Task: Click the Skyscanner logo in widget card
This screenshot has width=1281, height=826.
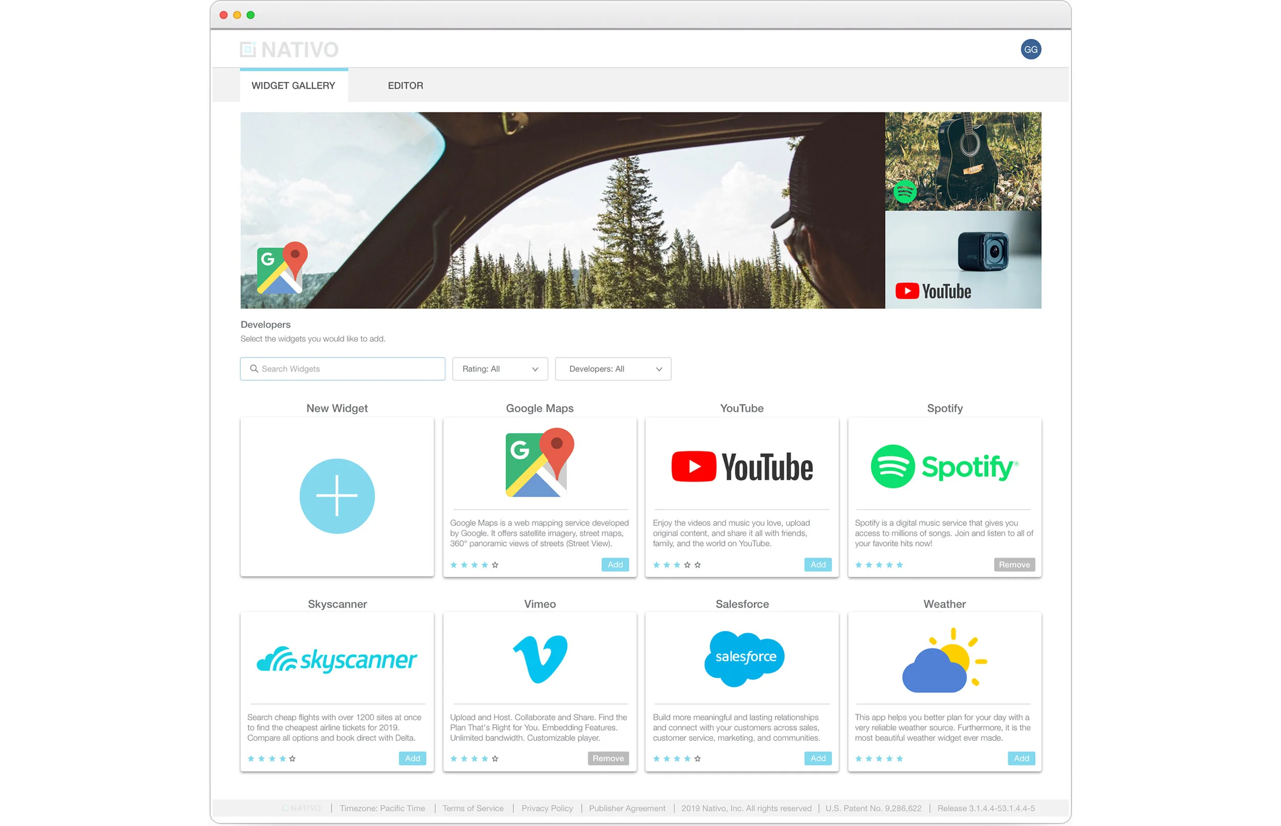Action: point(337,659)
